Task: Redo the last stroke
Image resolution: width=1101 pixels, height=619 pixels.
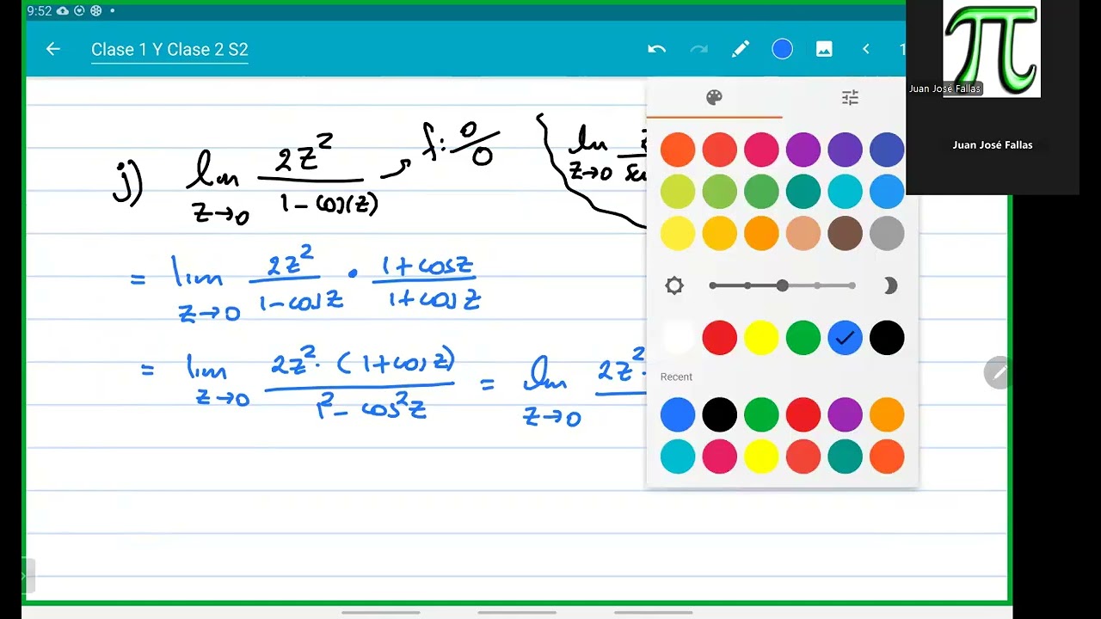Action: pyautogui.click(x=698, y=49)
